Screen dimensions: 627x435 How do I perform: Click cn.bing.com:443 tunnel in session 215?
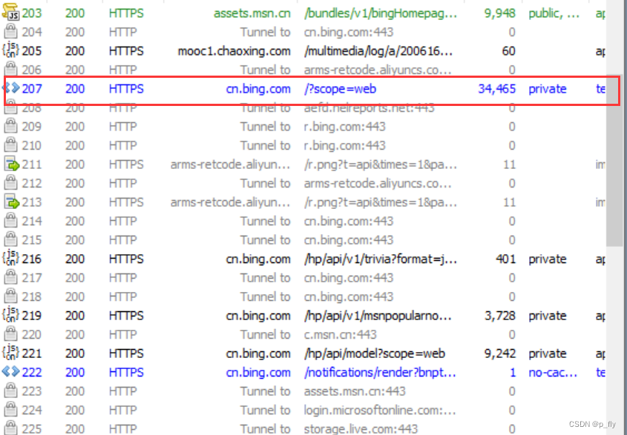coord(348,240)
